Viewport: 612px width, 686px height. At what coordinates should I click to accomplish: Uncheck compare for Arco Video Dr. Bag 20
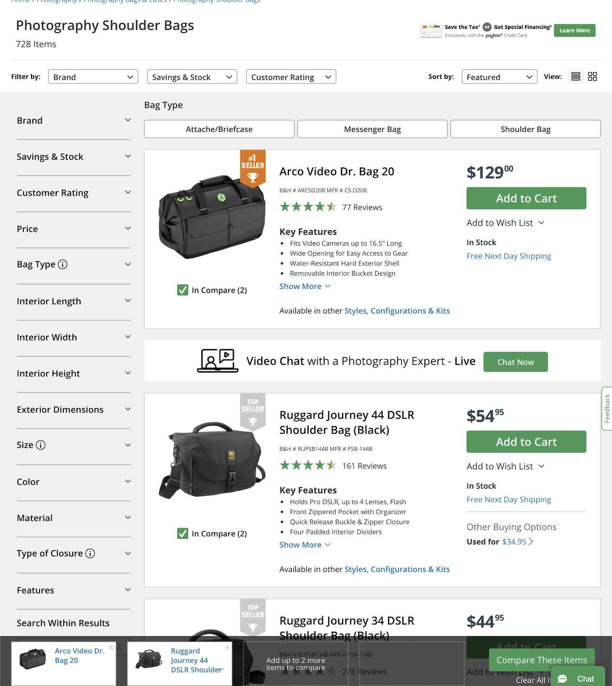183,290
